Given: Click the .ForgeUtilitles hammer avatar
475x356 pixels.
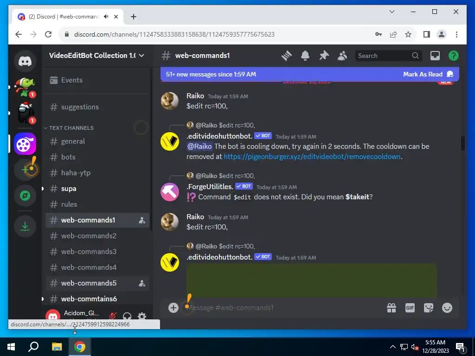Looking at the screenshot, I should [170, 192].
